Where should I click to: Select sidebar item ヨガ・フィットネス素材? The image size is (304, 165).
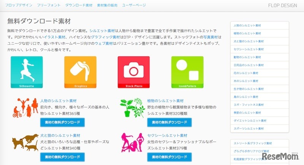(x=260, y=105)
